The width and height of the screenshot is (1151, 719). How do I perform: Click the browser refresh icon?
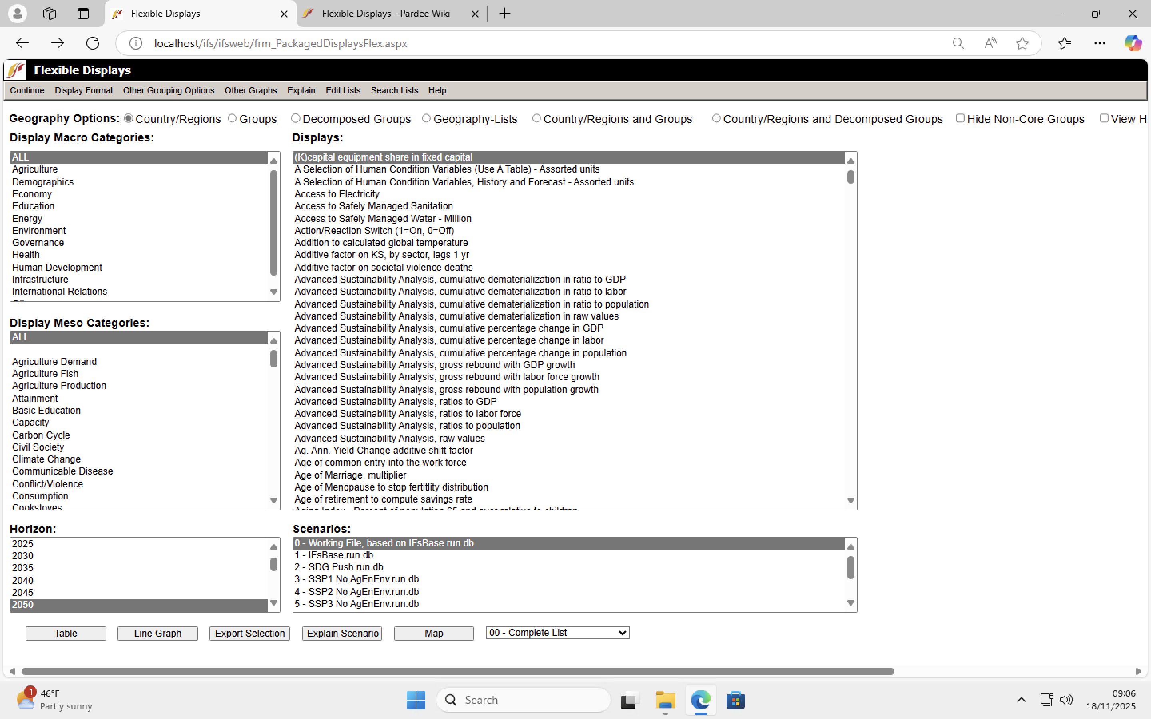pyautogui.click(x=92, y=43)
